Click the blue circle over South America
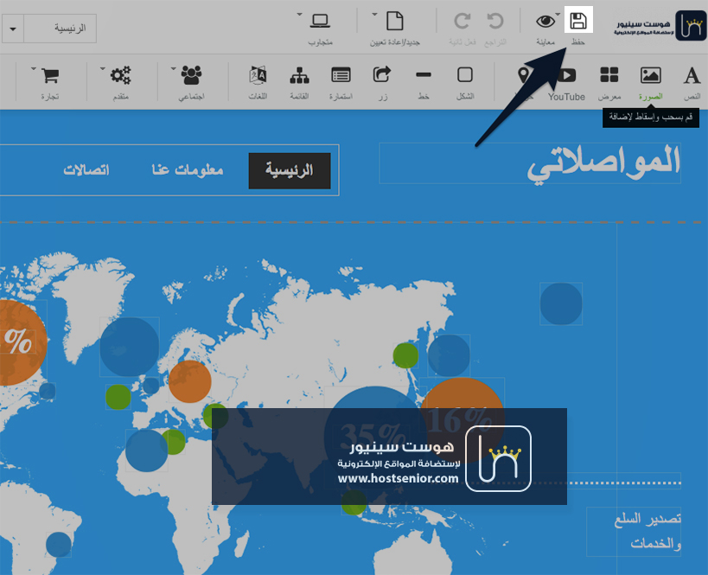 click(x=59, y=544)
